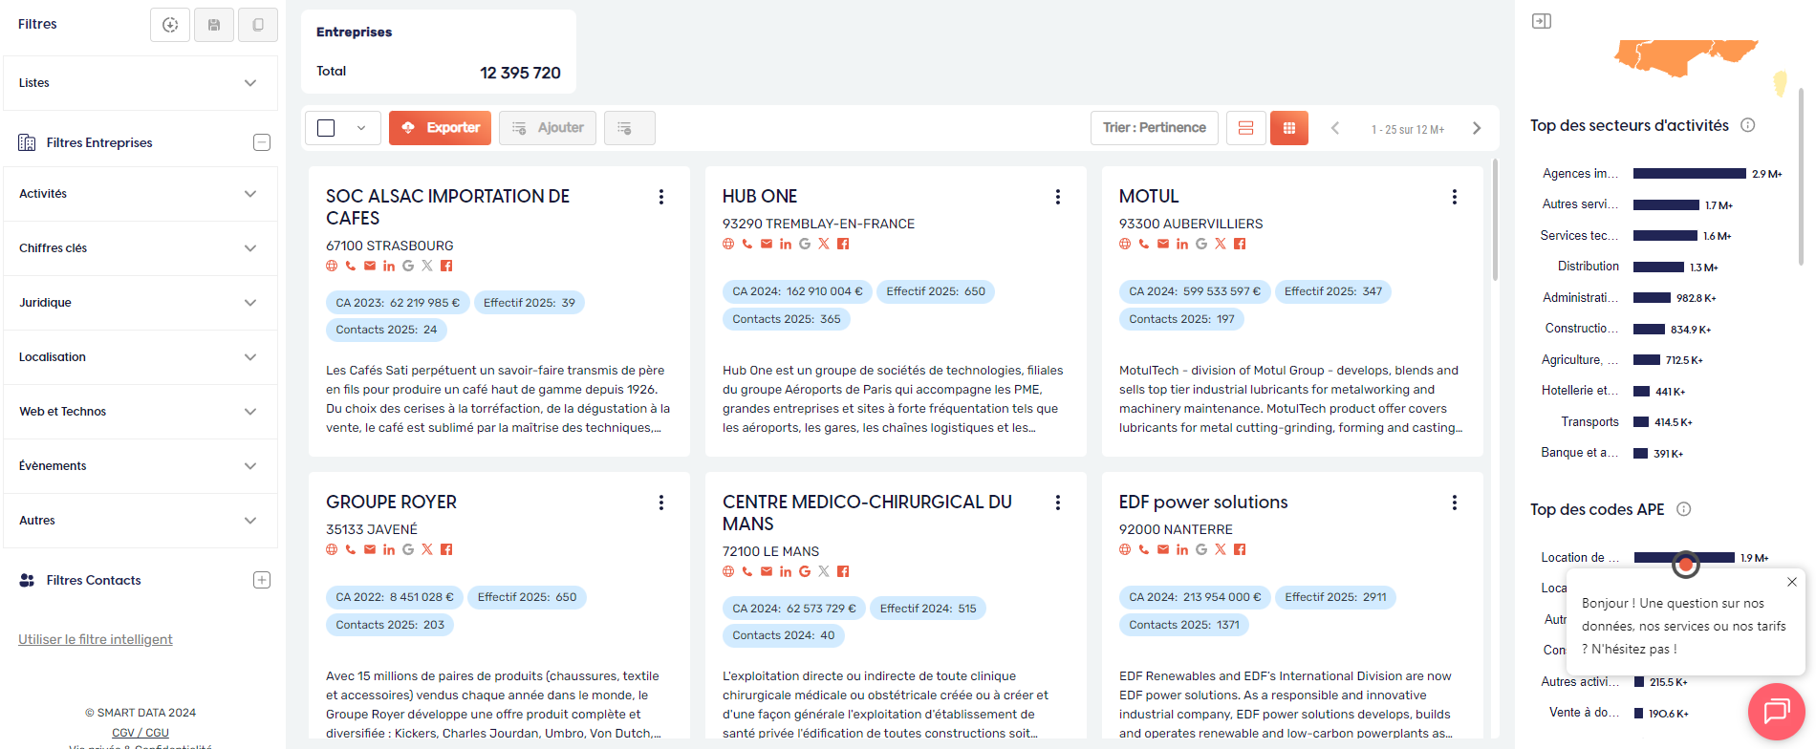The width and height of the screenshot is (1816, 749).
Task: Click the list view layout icon
Action: [x=1245, y=128]
